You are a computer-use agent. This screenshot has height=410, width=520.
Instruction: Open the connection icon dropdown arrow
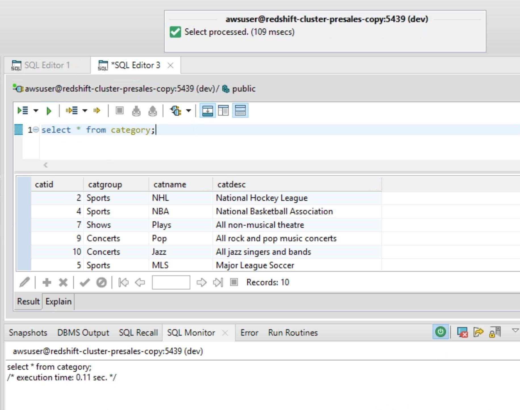189,111
